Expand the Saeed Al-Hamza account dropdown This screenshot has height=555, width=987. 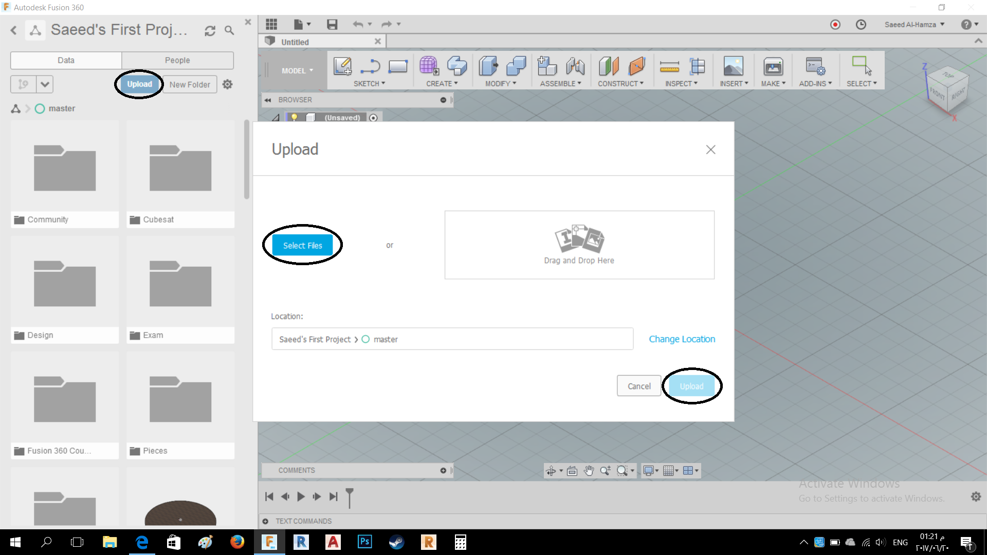point(915,24)
